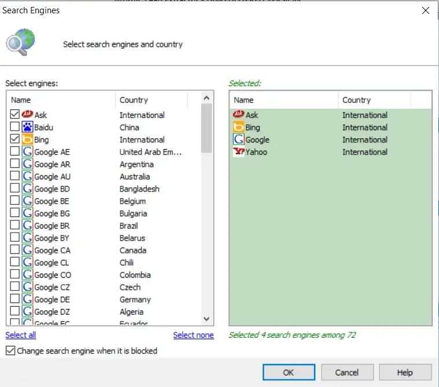439x387 pixels.
Task: Click the Algeria country cell
Action: 132,312
